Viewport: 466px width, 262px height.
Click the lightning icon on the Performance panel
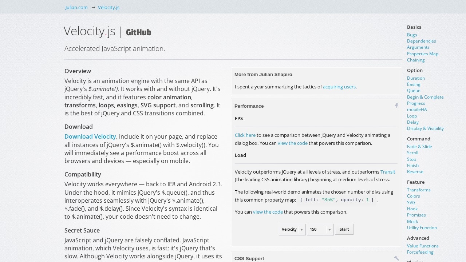(x=396, y=106)
